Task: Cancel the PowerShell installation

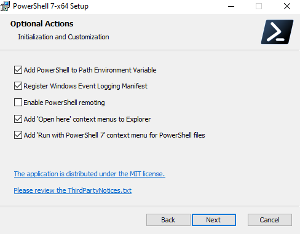Action: (270, 220)
